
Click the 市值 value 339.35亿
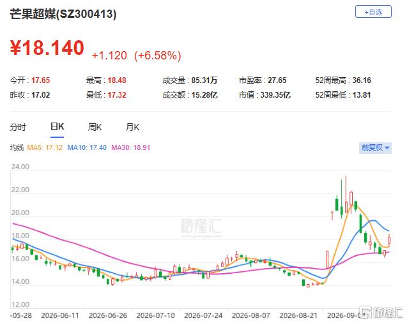(275, 95)
